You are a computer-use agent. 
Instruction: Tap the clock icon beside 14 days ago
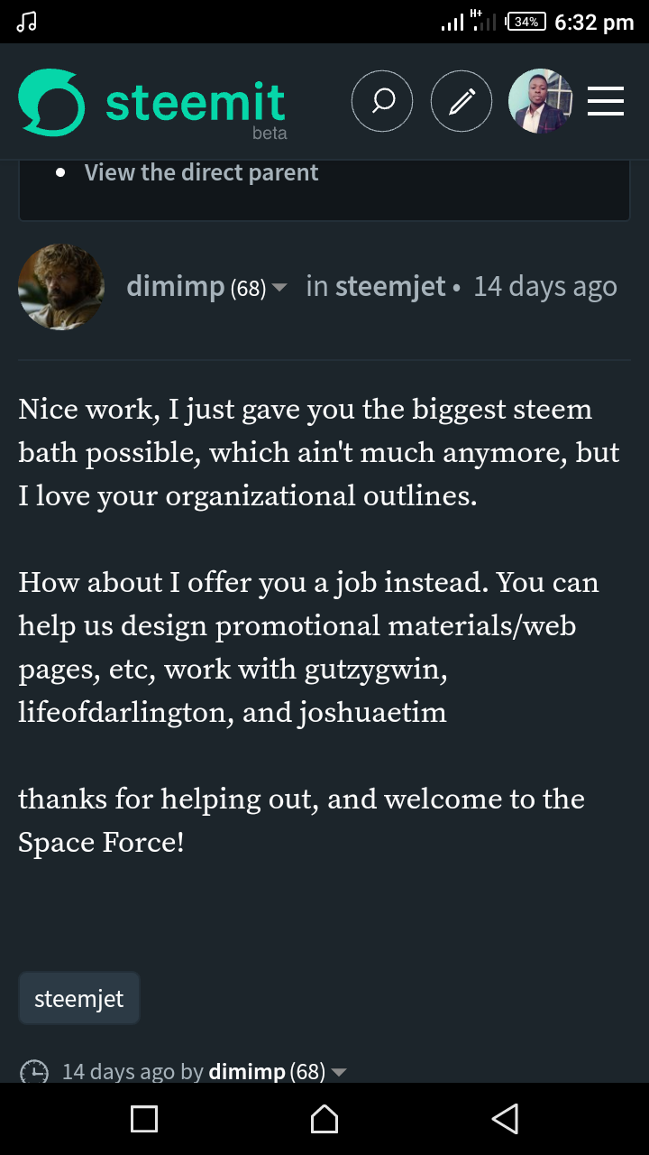click(34, 1071)
